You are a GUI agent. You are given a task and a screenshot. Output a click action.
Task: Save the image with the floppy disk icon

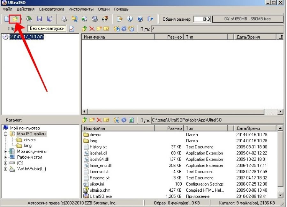click(x=39, y=19)
